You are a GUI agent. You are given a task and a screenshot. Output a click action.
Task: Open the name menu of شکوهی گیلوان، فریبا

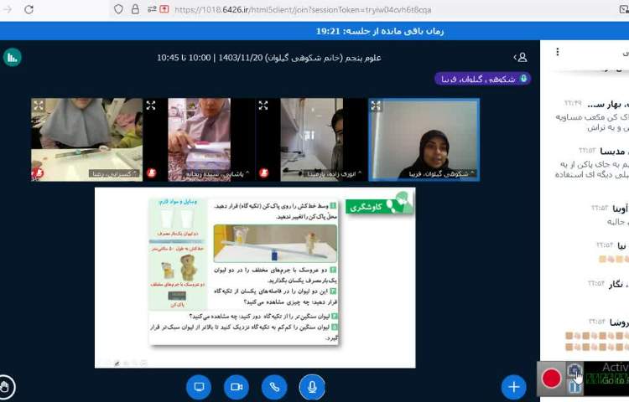click(x=441, y=173)
